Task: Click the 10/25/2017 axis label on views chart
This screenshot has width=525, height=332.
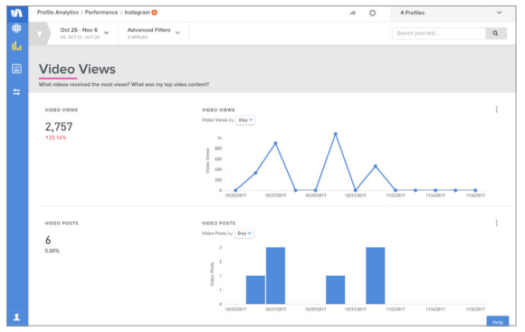Action: point(235,195)
